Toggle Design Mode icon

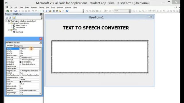[x=50, y=11]
